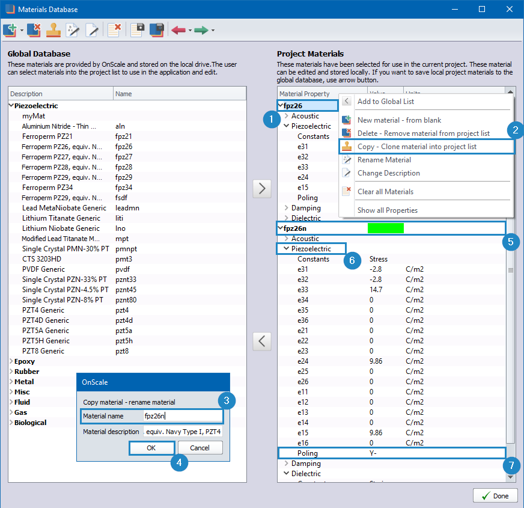Expand the Biological category
This screenshot has width=524, height=508.
pos(11,423)
